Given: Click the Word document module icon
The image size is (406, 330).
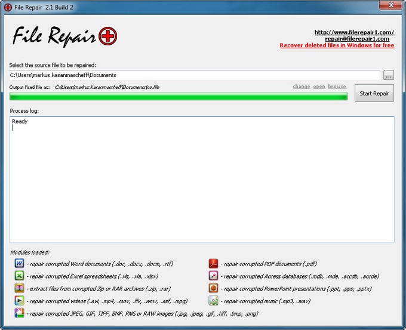Looking at the screenshot, I should (x=20, y=264).
